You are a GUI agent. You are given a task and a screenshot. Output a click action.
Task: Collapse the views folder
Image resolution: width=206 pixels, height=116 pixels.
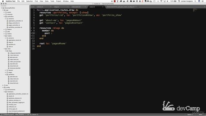point(4,49)
